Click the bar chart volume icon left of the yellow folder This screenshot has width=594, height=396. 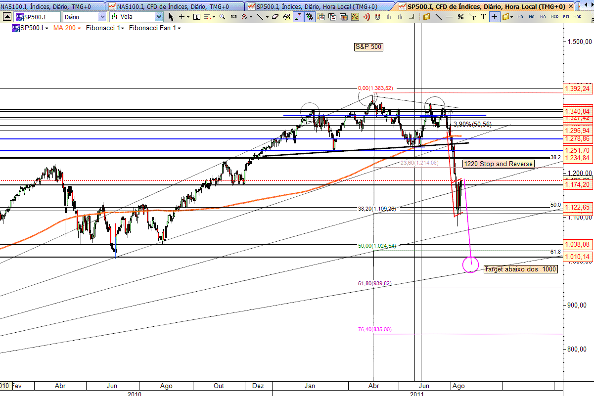click(411, 16)
